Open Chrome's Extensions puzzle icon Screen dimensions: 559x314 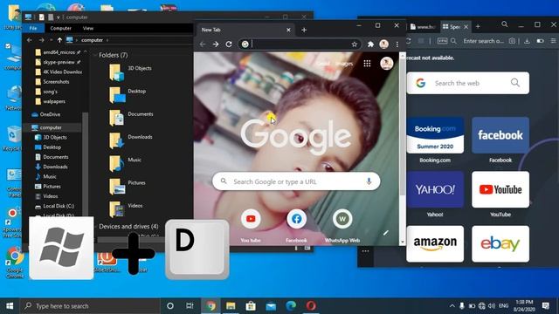point(370,44)
